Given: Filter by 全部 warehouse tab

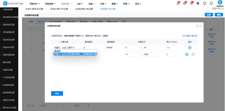Looking at the screenshot, I should click(x=31, y=21).
